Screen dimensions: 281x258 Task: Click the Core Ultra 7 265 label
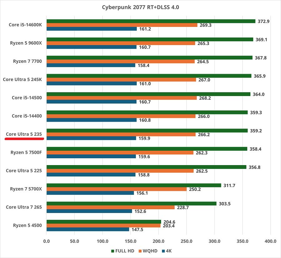tap(24, 207)
